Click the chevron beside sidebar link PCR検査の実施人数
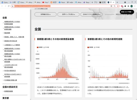Viewport: 137px width, 100px height. (3, 80)
